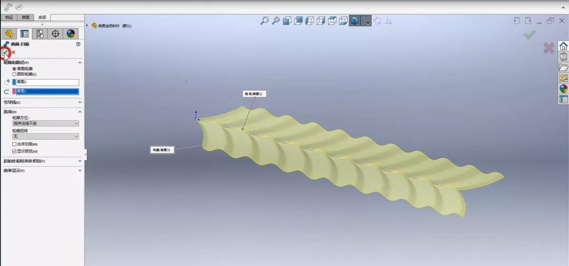Select the fourth view orientation cube

pos(321,21)
